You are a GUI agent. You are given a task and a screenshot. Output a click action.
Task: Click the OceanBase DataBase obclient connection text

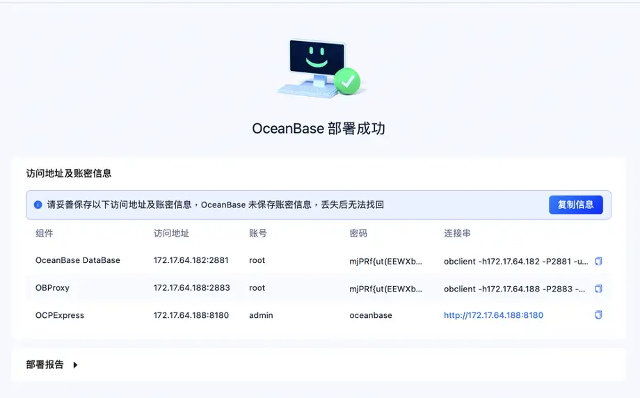tap(516, 262)
